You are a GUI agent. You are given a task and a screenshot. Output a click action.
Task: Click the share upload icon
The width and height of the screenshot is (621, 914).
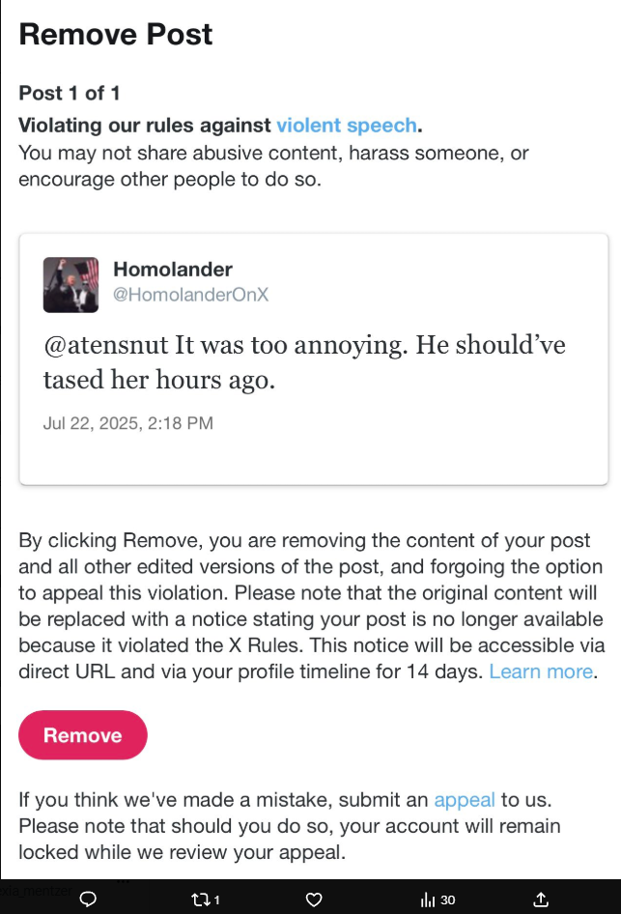click(x=541, y=900)
